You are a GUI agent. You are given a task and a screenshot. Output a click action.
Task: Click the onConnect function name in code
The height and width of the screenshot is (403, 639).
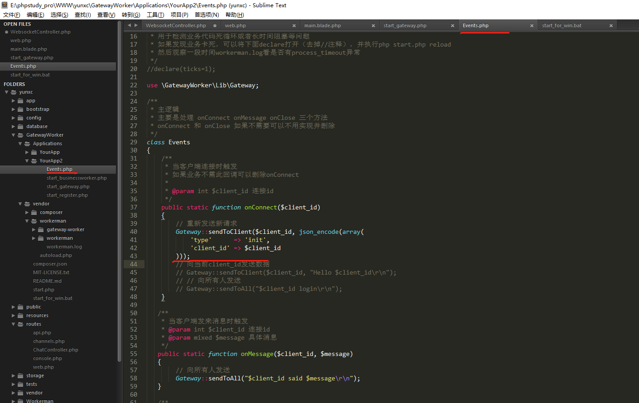click(260, 207)
